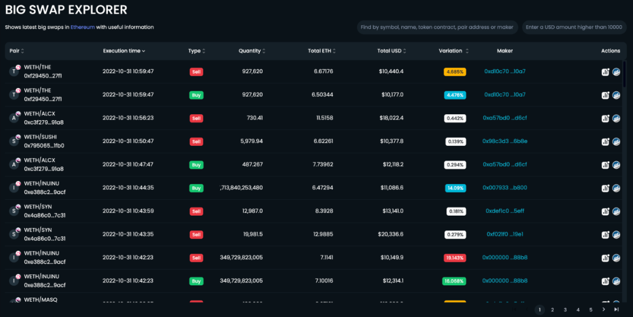Go to next page using right chevron
The image size is (633, 317).
pyautogui.click(x=604, y=309)
